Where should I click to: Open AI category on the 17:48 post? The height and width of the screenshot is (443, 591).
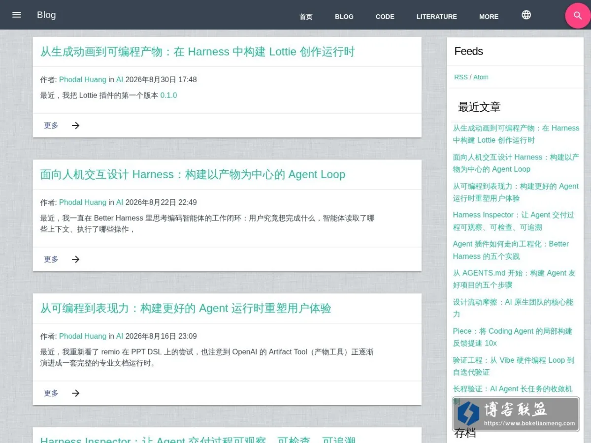[120, 80]
